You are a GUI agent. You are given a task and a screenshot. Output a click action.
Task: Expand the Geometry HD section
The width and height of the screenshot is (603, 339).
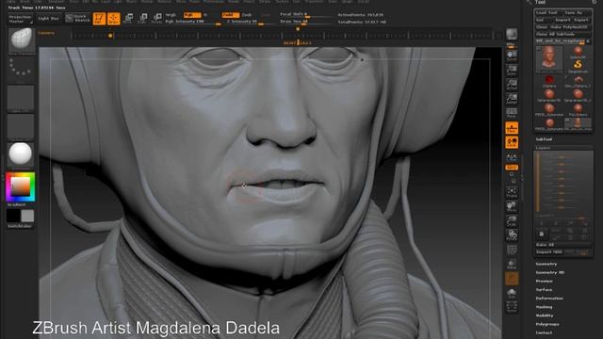pos(550,272)
